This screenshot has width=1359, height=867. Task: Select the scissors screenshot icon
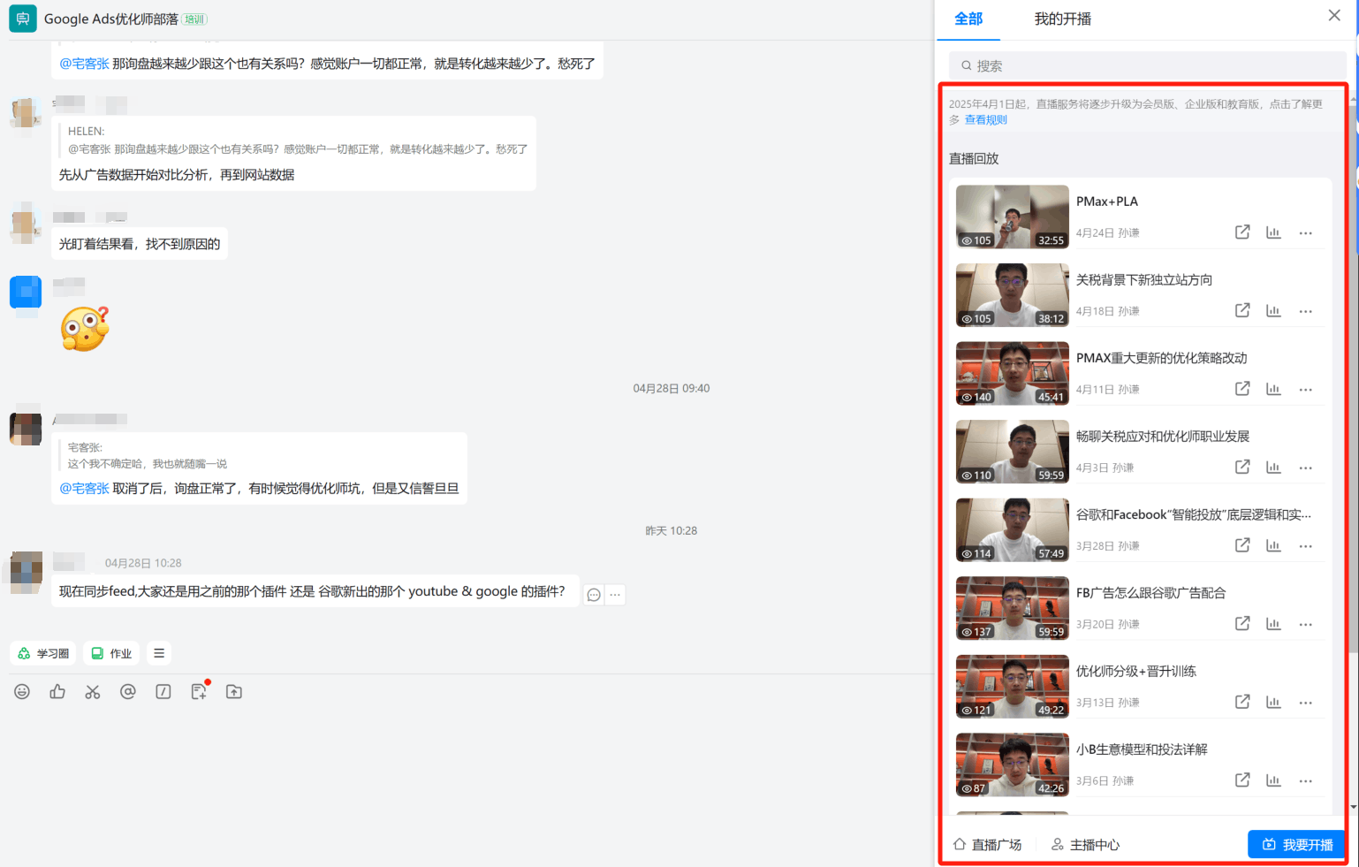(x=92, y=692)
